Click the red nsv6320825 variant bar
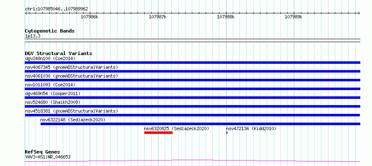This screenshot has width=372, height=166. coord(158,133)
